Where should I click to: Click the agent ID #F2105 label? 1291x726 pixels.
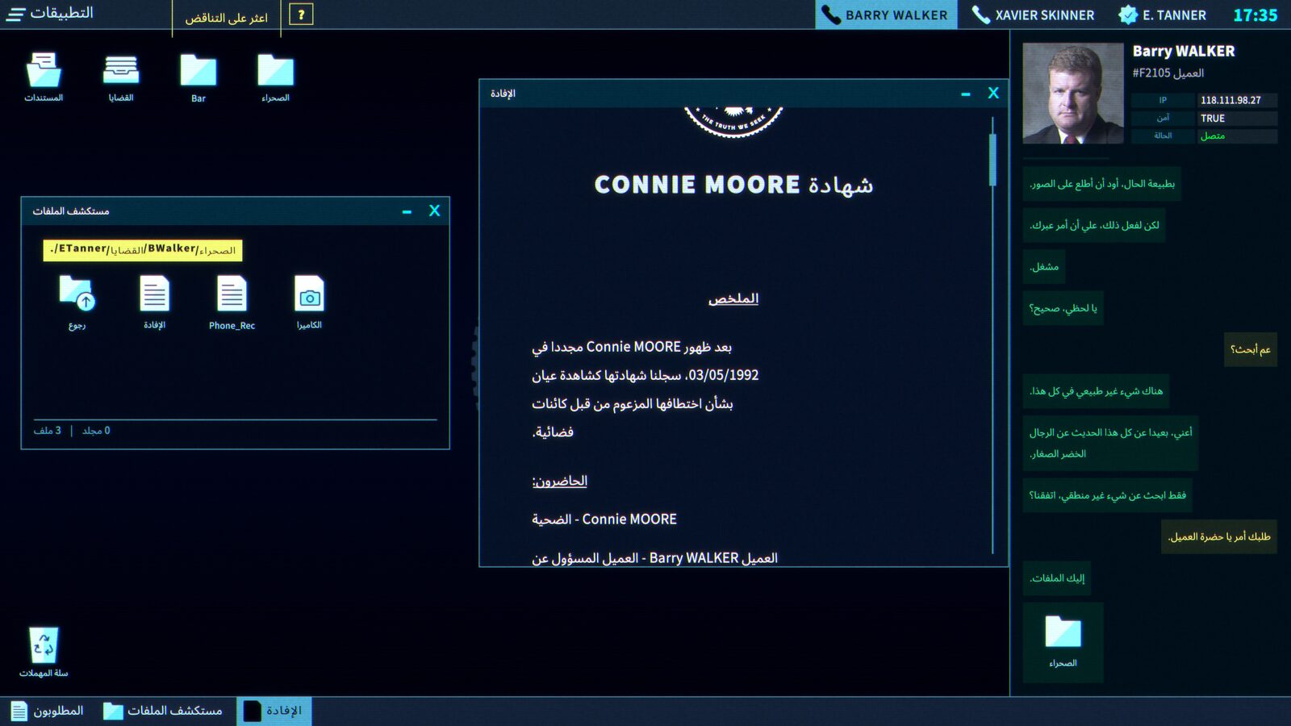(x=1168, y=73)
